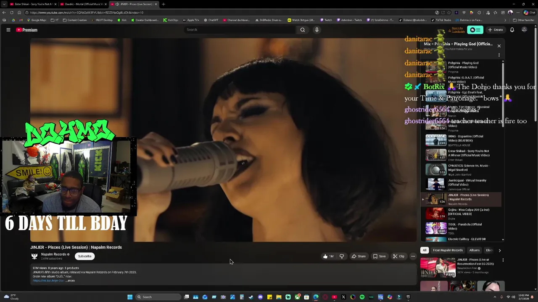Open Napalm Records channel avatar
Screen dimensions: 538x302
click(34, 256)
